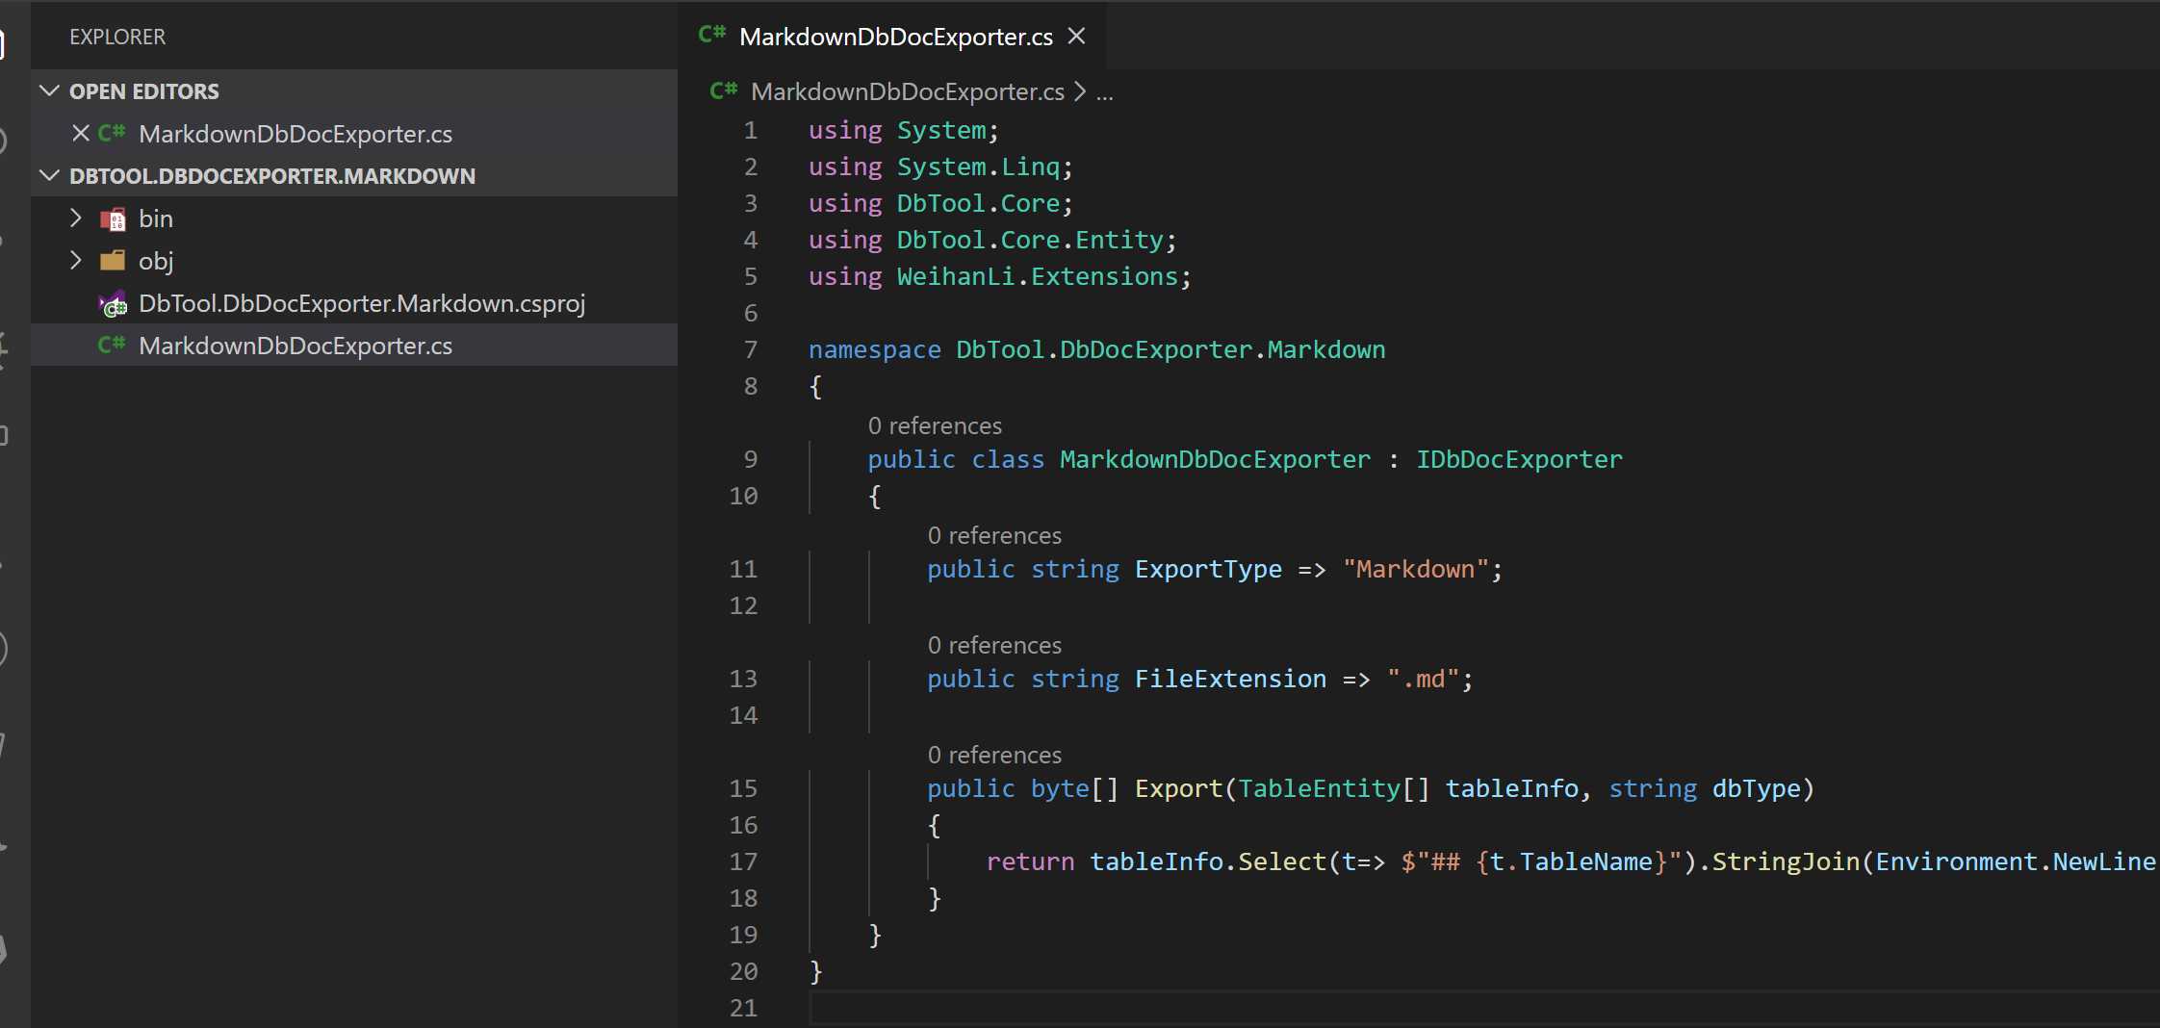Click C# icon in Open Editors entry
2160x1028 pixels.
(x=112, y=132)
